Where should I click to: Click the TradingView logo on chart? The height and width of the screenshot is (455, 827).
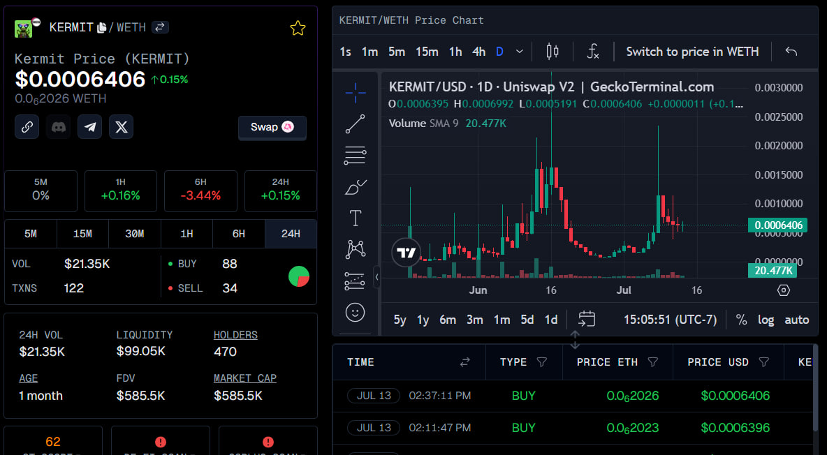[406, 253]
